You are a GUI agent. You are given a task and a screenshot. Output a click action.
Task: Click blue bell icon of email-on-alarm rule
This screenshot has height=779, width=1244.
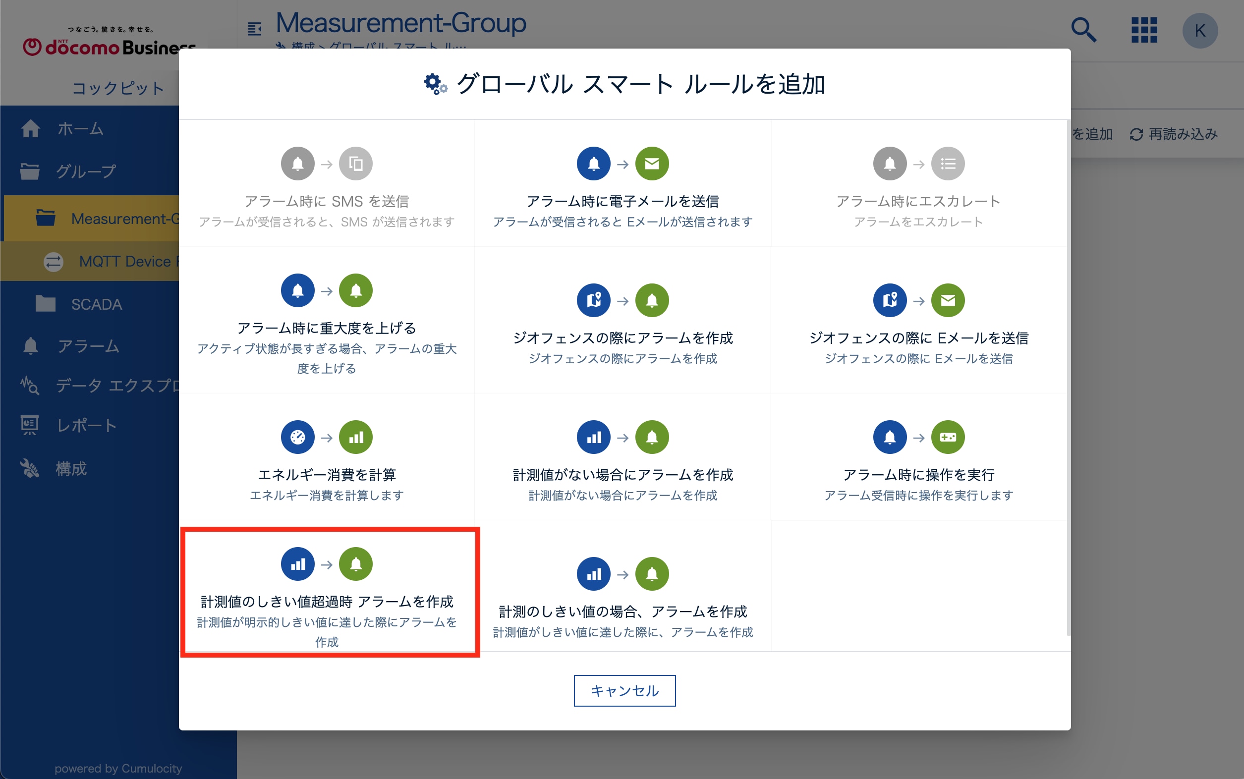[x=594, y=164]
